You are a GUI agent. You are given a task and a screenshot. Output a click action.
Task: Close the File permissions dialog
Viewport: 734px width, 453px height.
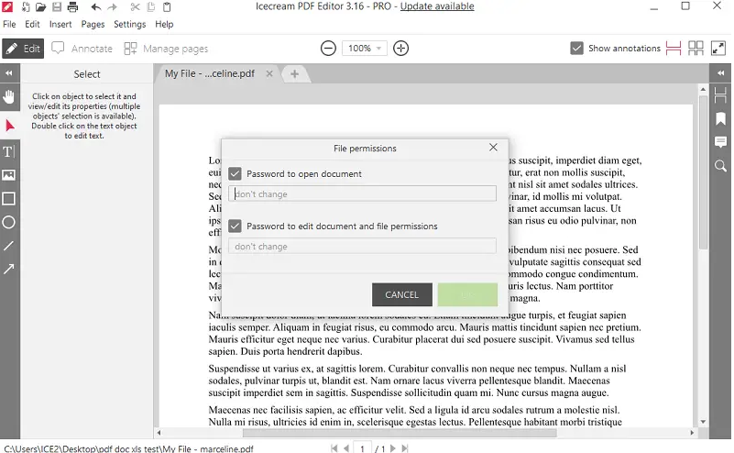(x=493, y=147)
